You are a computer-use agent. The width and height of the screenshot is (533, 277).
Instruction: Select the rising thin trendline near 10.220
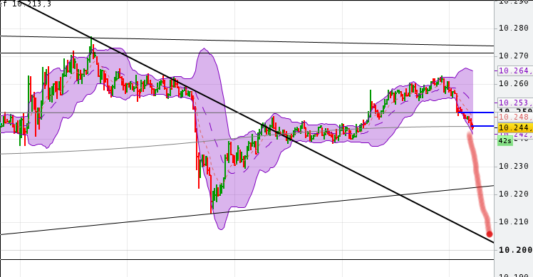point(247,210)
